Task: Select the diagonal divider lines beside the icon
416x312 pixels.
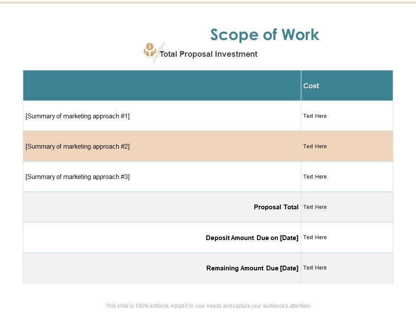Action: coord(159,52)
